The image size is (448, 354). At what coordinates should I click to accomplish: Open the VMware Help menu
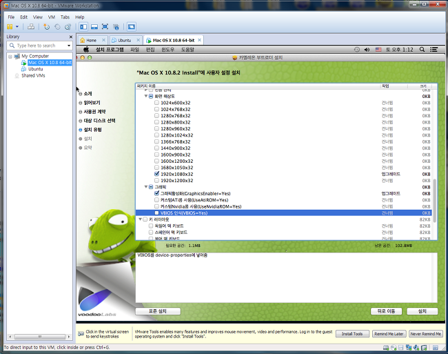[x=80, y=17]
